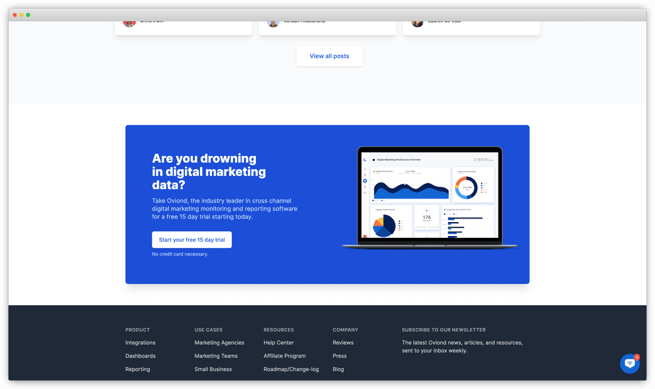Click the donut chart in dashboard preview
Viewport: 655px width, 389px height.
pos(466,187)
